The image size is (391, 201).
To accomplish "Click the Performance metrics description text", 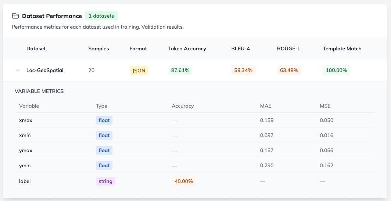I will pos(98,27).
